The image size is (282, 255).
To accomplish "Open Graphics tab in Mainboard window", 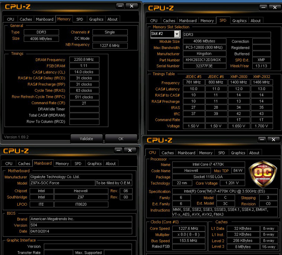I will click(94, 164).
